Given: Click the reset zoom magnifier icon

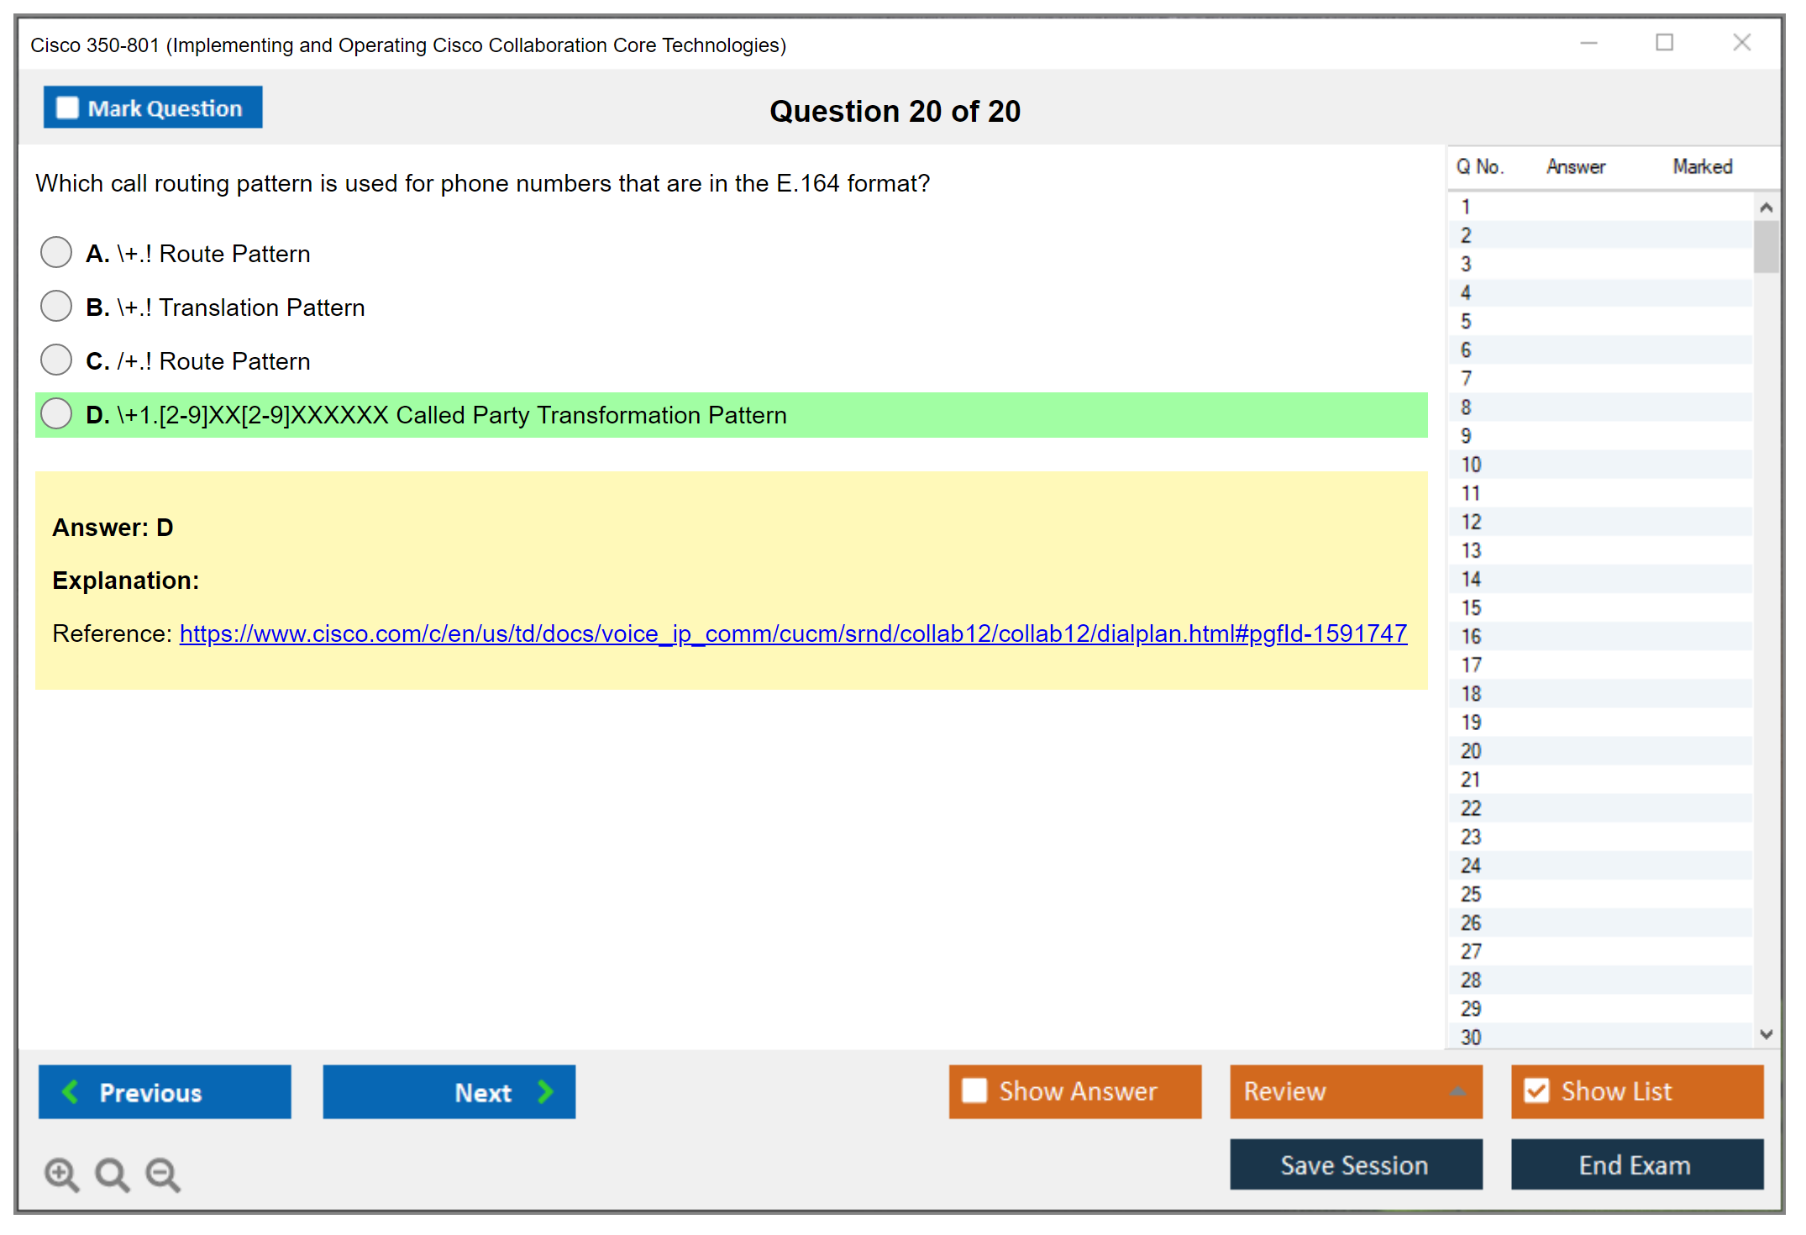Looking at the screenshot, I should pos(112,1174).
